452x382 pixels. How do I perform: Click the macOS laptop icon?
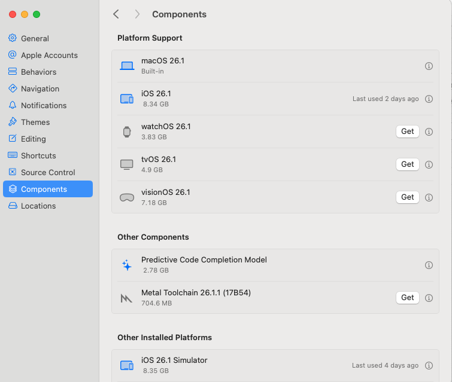click(x=127, y=66)
